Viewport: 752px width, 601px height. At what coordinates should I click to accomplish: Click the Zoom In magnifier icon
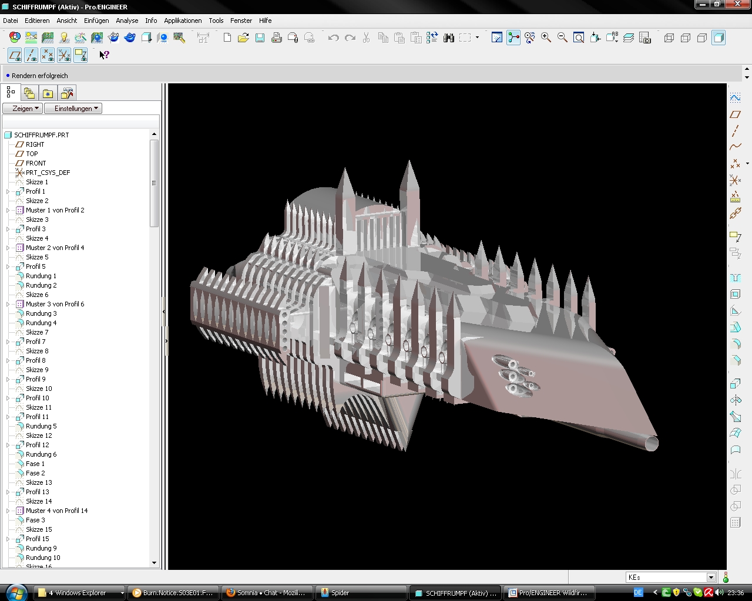[x=546, y=38]
